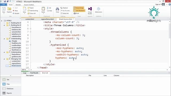Image resolution: width=171 pixels, height=96 pixels.
Task: Click the editor vertical scrollbar thumb
Action: point(170,31)
